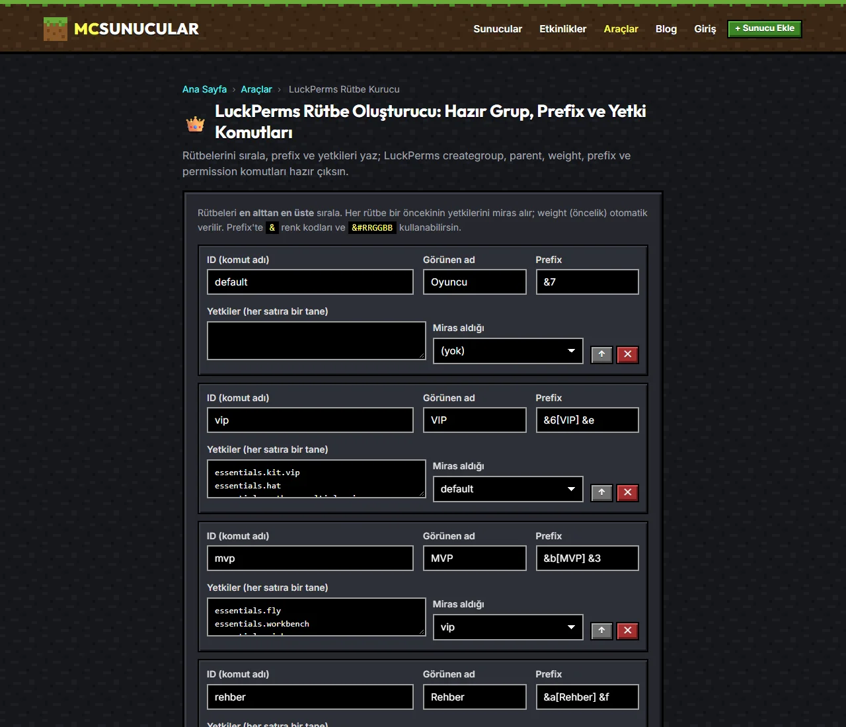Move the vip rank up
Viewport: 846px width, 727px height.
(x=601, y=492)
